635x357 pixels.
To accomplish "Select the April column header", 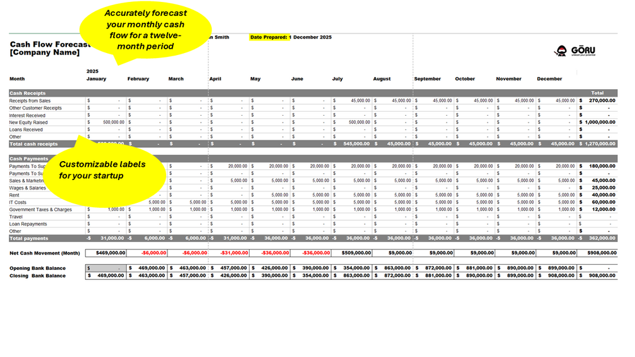I will [x=215, y=79].
